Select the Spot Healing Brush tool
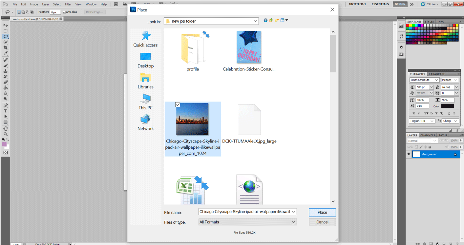The width and height of the screenshot is (464, 245). pyautogui.click(x=6, y=60)
